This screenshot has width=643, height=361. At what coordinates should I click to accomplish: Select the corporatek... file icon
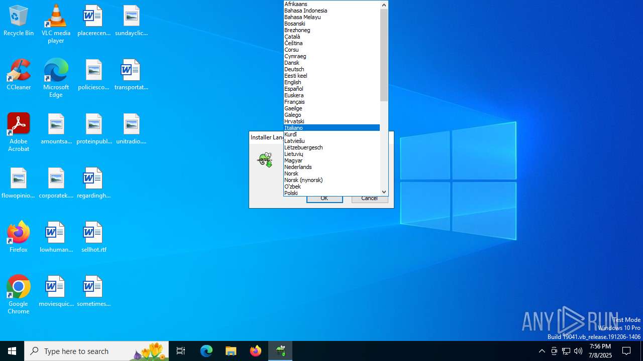[x=56, y=184]
